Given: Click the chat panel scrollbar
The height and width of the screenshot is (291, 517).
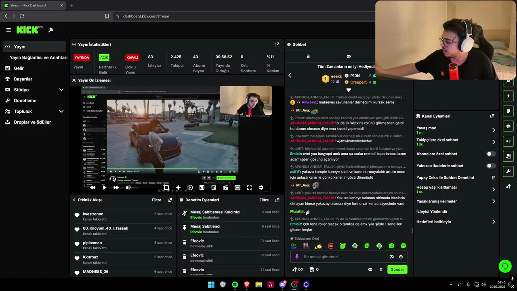Looking at the screenshot, I should tap(412, 231).
